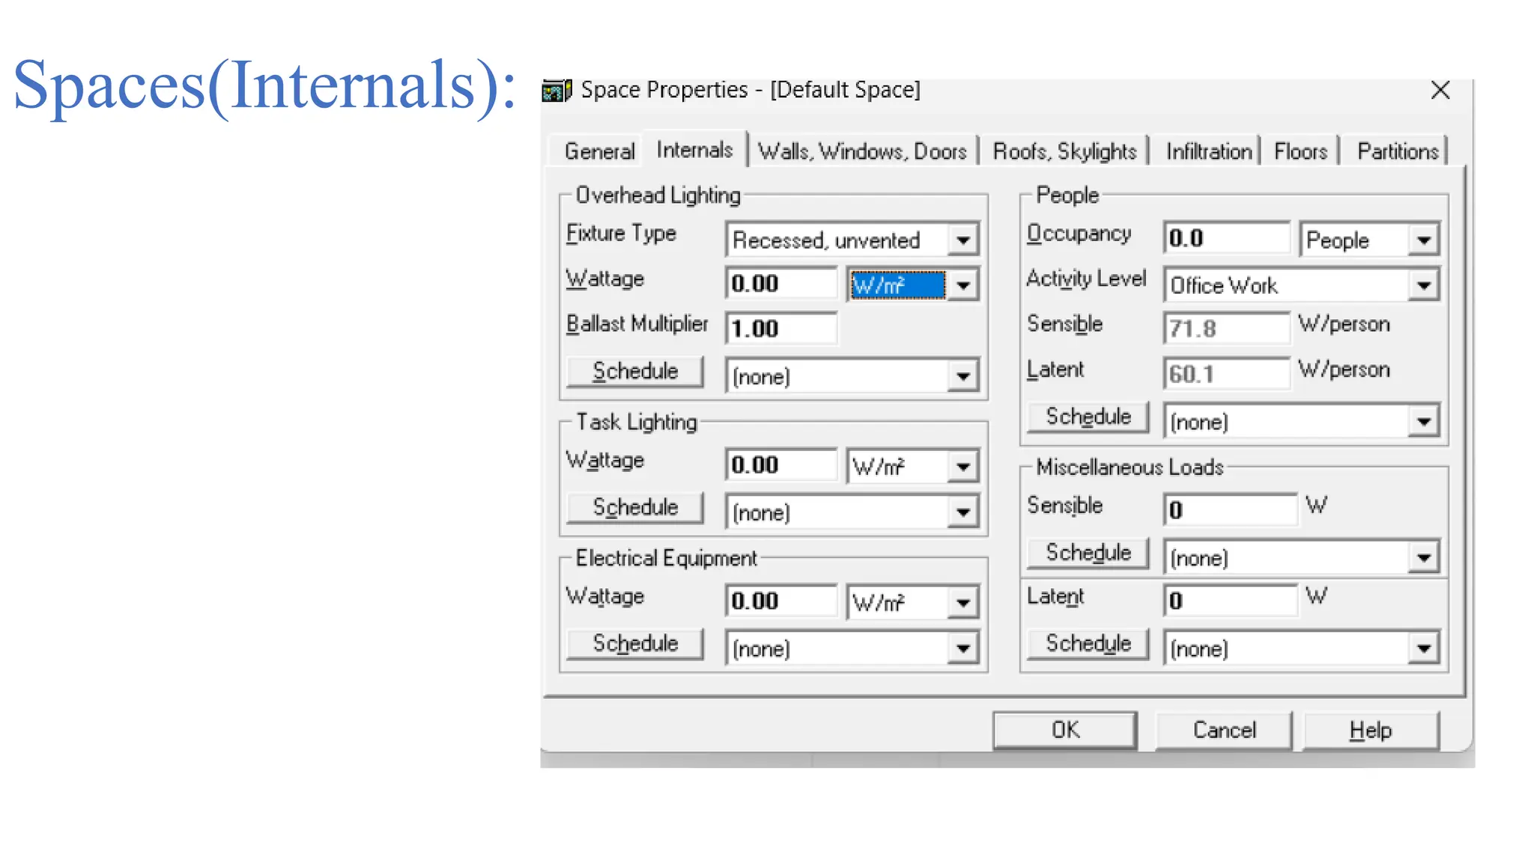Expand the Miscellaneous Sensible schedule dropdown
This screenshot has width=1534, height=863.
click(1423, 558)
